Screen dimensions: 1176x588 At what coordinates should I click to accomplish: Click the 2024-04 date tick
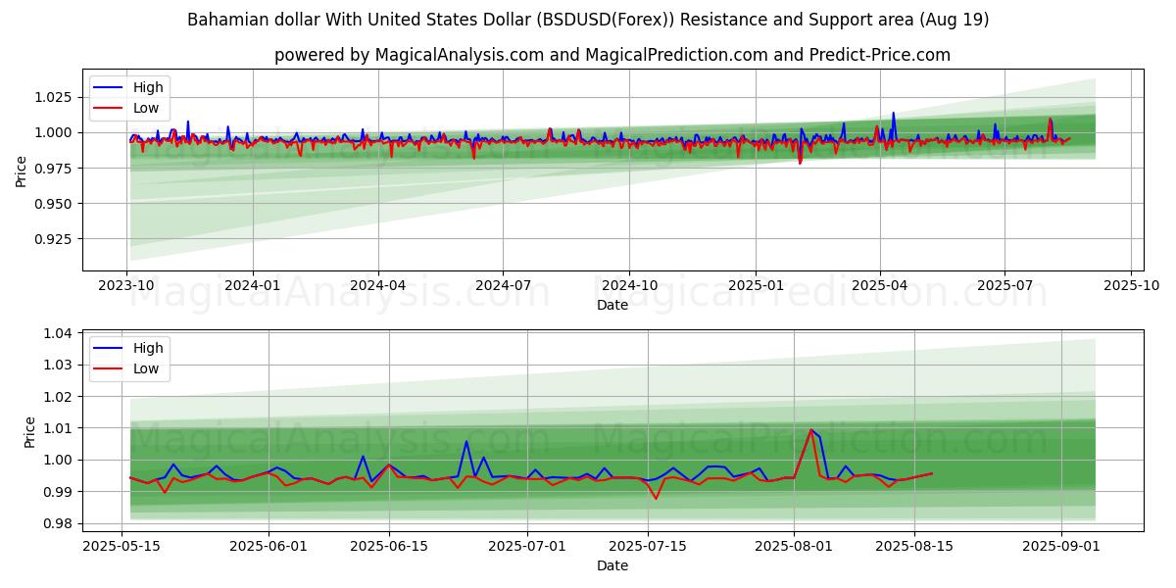coord(378,286)
